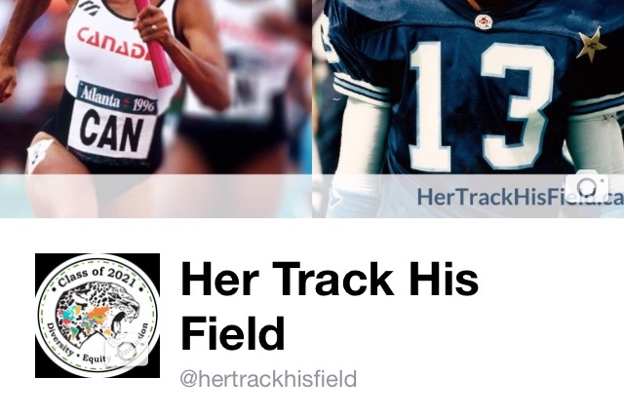This screenshot has height=415, width=624.
Task: Click the Class of 2021 badge text
Action: (97, 277)
